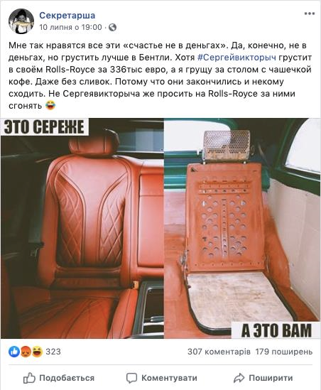
Task: Click the Поширити share button
Action: (x=263, y=378)
